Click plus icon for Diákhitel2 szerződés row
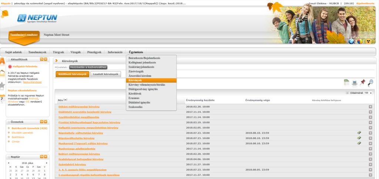379x179 pixels. point(370,112)
